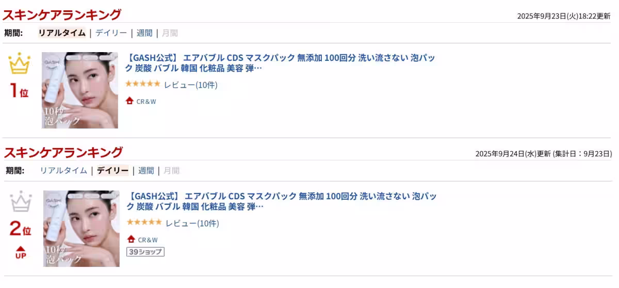Image resolution: width=619 pixels, height=288 pixels.
Task: Select 週間 period in the top ranking
Action: pos(144,33)
